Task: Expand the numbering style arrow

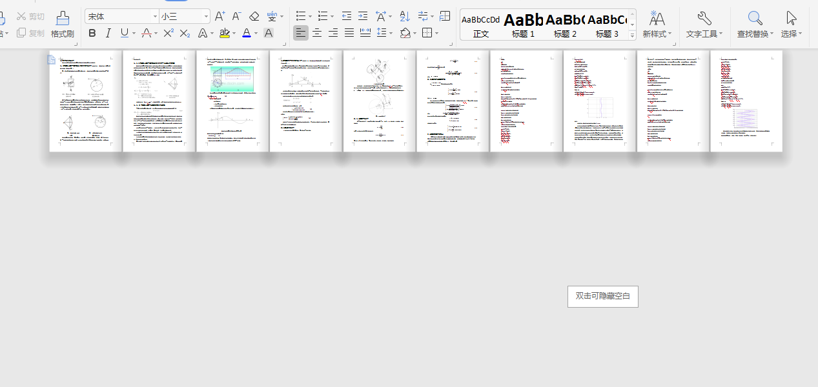Action: (332, 17)
